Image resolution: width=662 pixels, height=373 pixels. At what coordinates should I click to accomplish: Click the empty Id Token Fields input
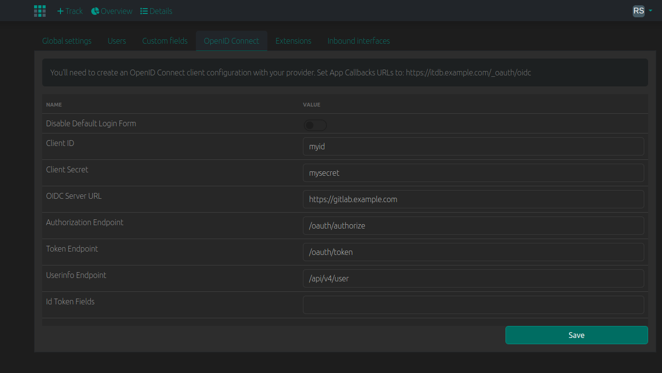click(473, 305)
